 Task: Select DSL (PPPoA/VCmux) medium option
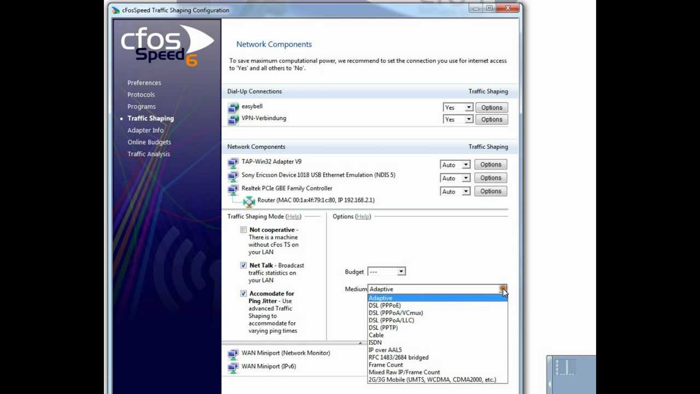click(437, 313)
